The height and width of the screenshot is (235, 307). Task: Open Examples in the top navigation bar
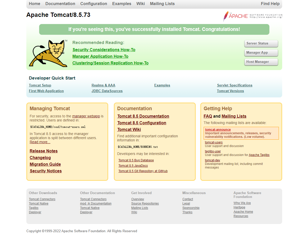point(122,4)
